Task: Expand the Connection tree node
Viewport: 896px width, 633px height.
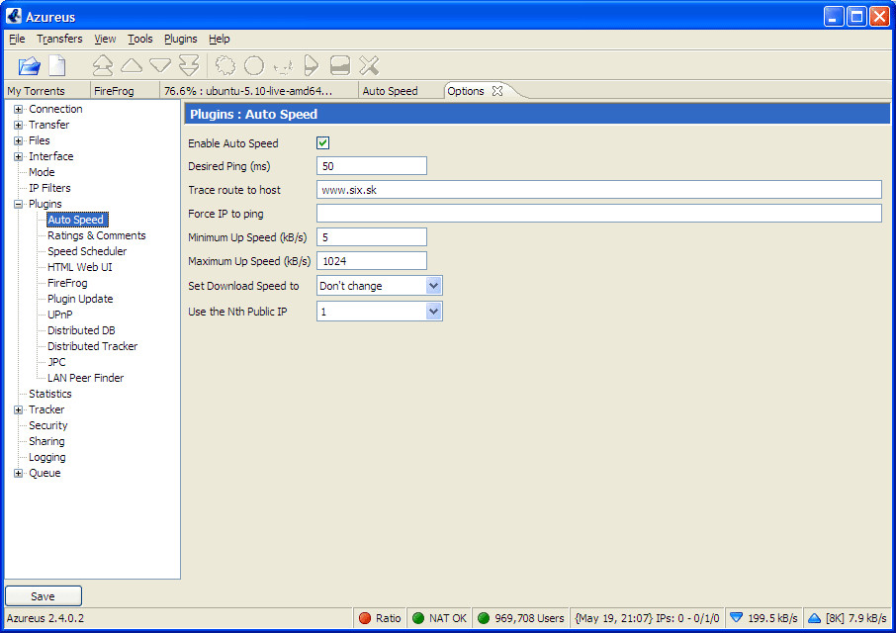Action: point(18,109)
